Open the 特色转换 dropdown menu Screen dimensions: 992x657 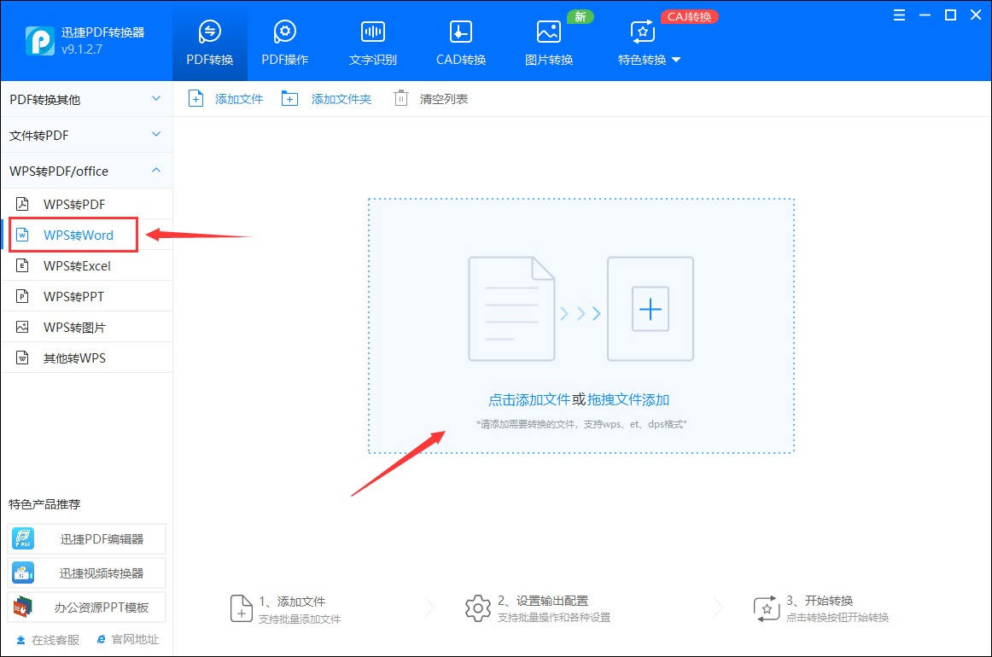pyautogui.click(x=649, y=42)
